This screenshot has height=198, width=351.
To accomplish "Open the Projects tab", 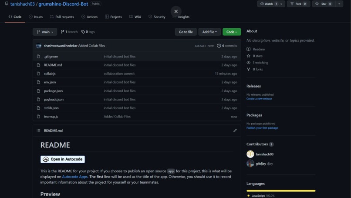I will point(113,17).
